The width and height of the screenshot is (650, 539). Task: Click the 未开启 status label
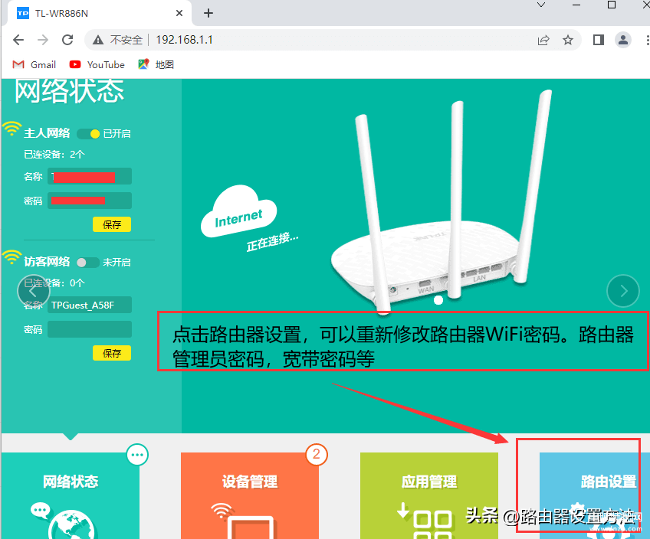pyautogui.click(x=117, y=263)
